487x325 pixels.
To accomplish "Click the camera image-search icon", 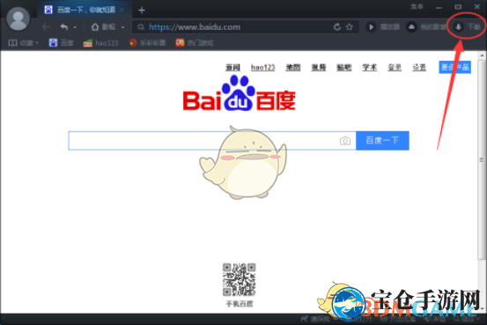I will tap(345, 141).
